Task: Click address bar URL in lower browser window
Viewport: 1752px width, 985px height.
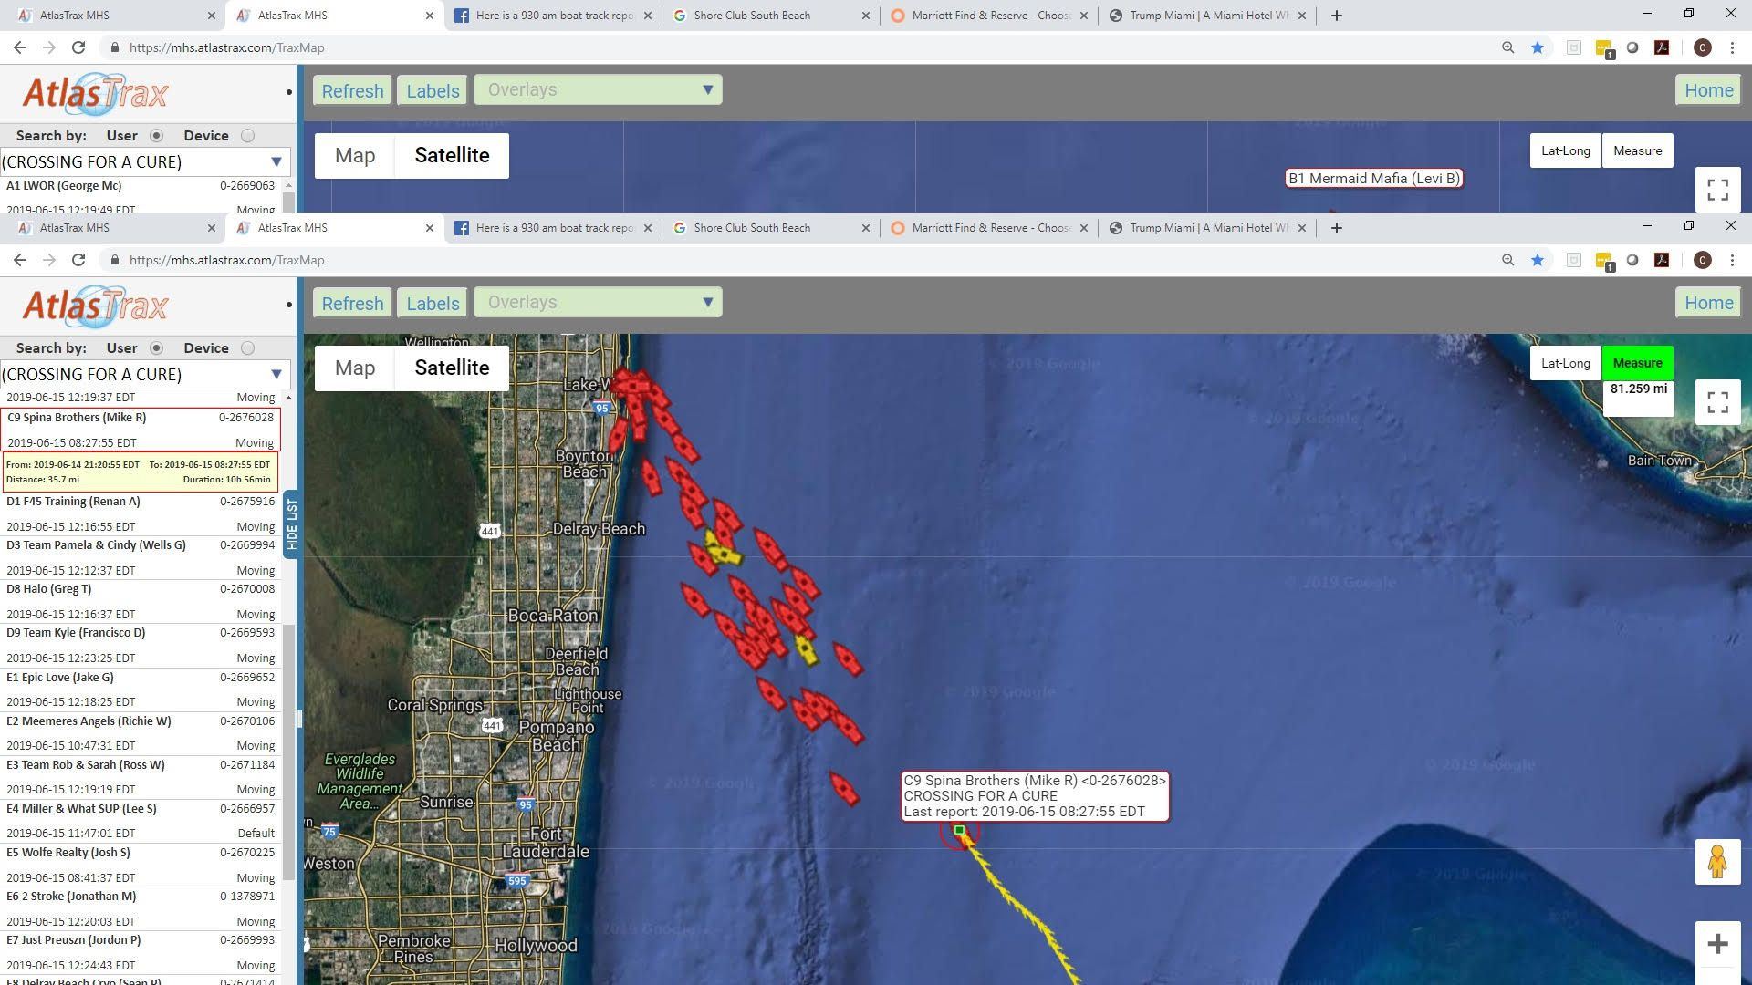Action: (x=227, y=260)
